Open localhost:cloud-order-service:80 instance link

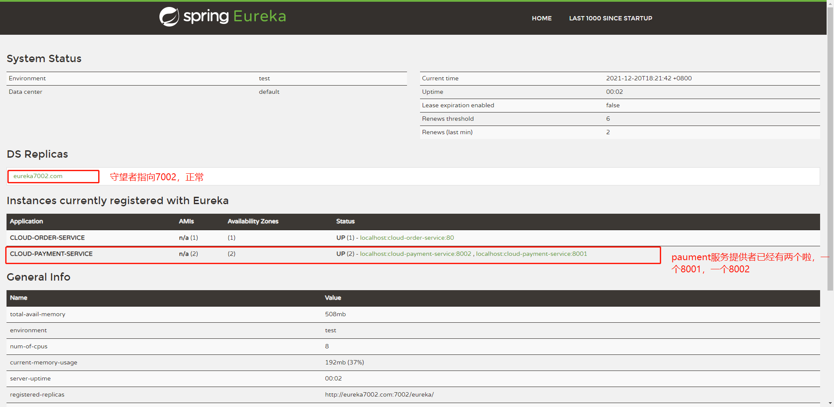(407, 238)
